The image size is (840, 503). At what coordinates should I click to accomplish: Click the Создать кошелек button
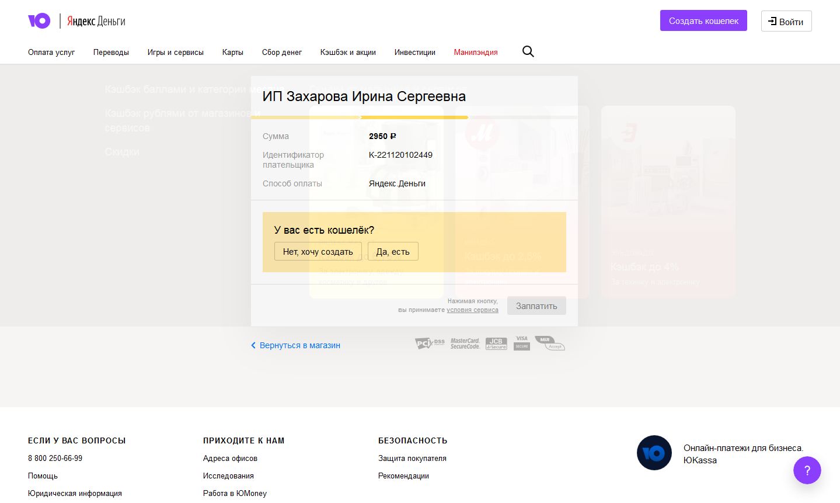(x=703, y=20)
